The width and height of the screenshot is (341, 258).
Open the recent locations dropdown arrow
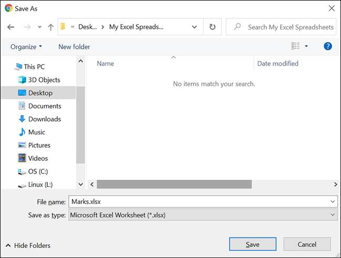[39, 27]
